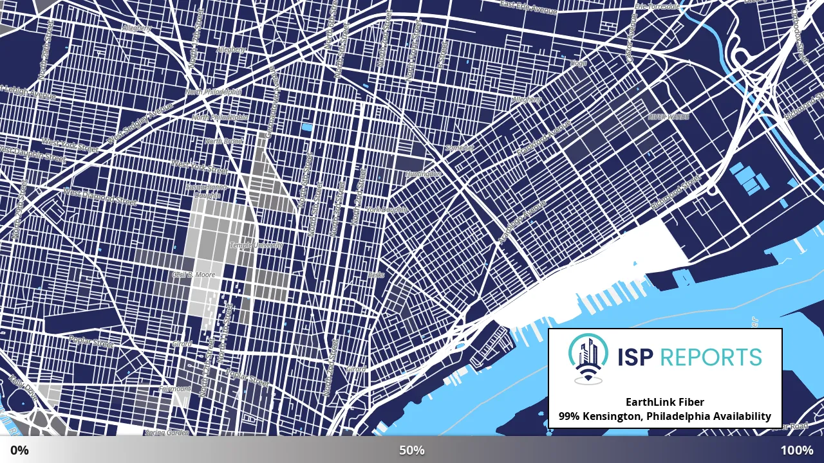Click the 100% legend label

[x=797, y=450]
